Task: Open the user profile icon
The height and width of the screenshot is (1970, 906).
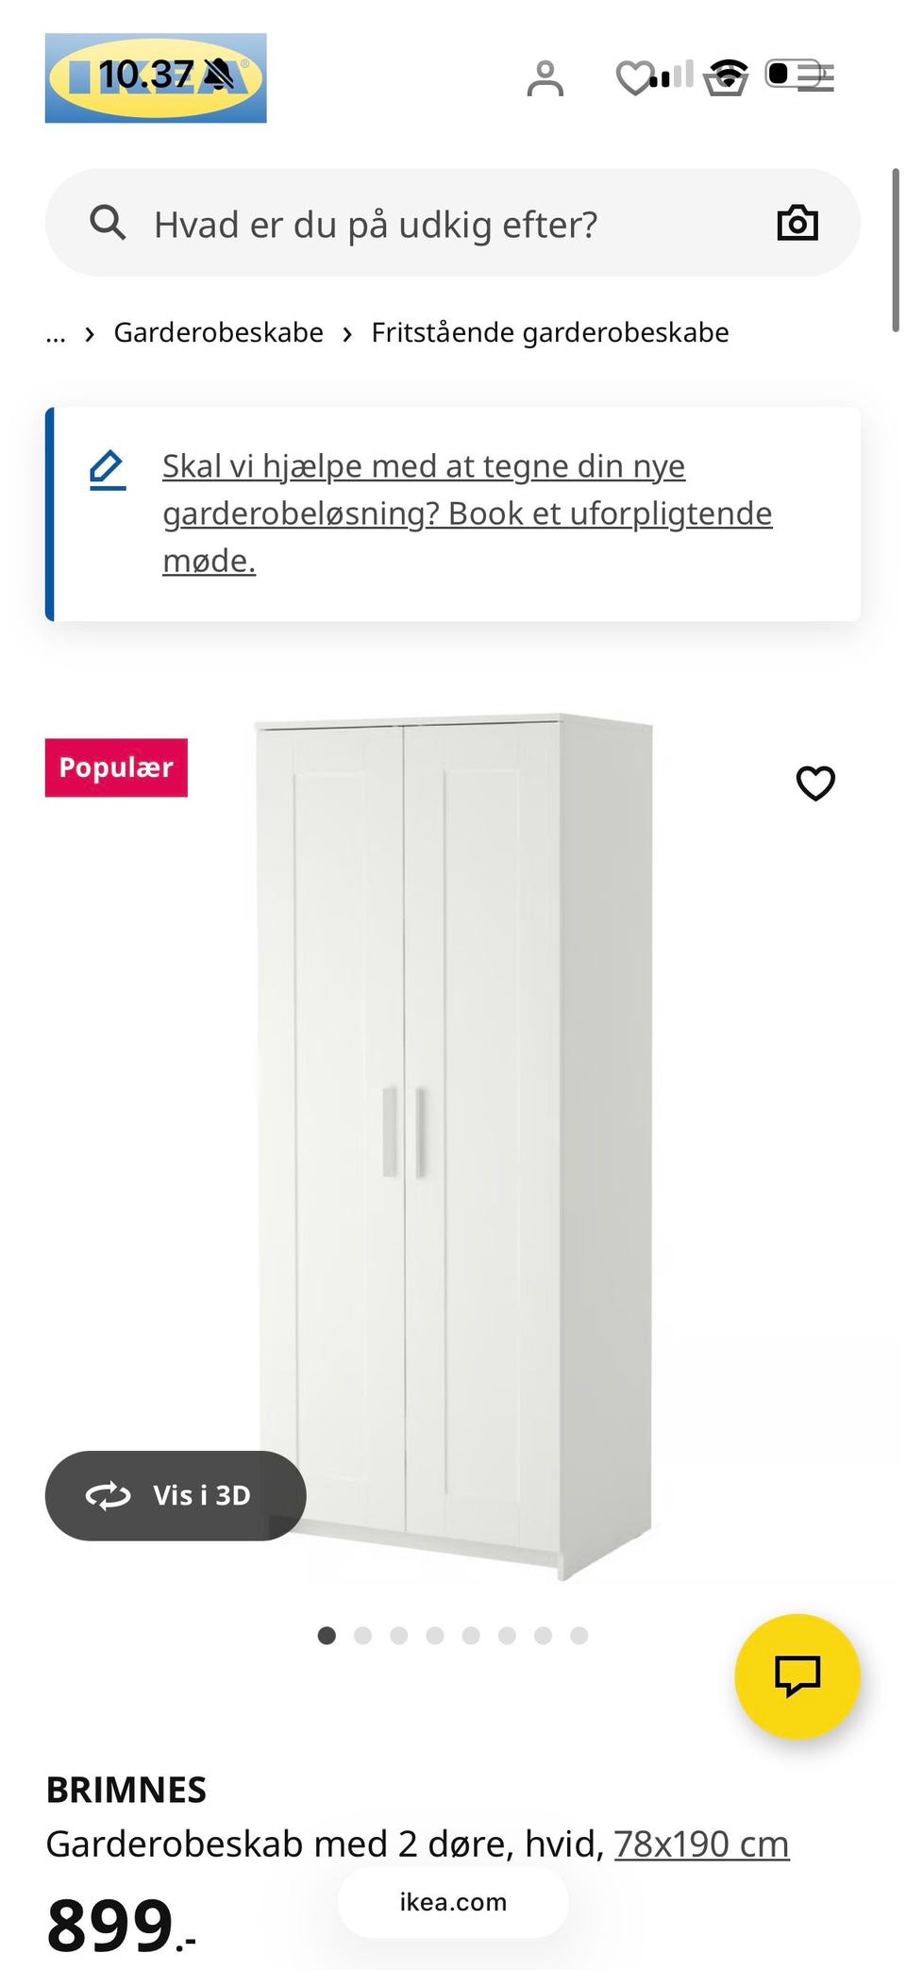Action: 545,78
